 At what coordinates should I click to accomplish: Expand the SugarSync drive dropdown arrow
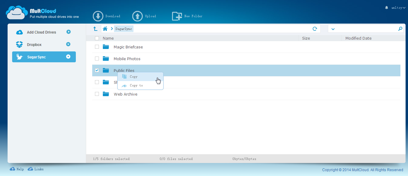[68, 57]
